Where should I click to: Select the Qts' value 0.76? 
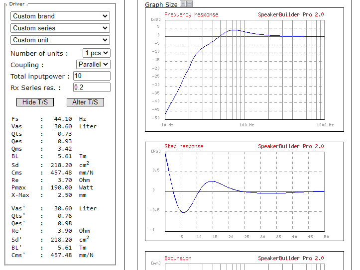pyautogui.click(x=65, y=216)
